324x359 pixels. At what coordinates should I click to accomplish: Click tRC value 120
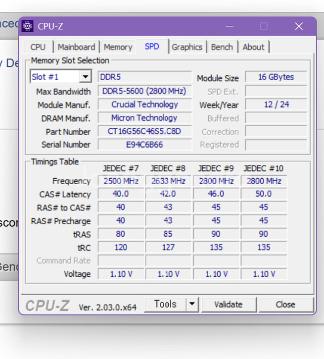point(121,247)
